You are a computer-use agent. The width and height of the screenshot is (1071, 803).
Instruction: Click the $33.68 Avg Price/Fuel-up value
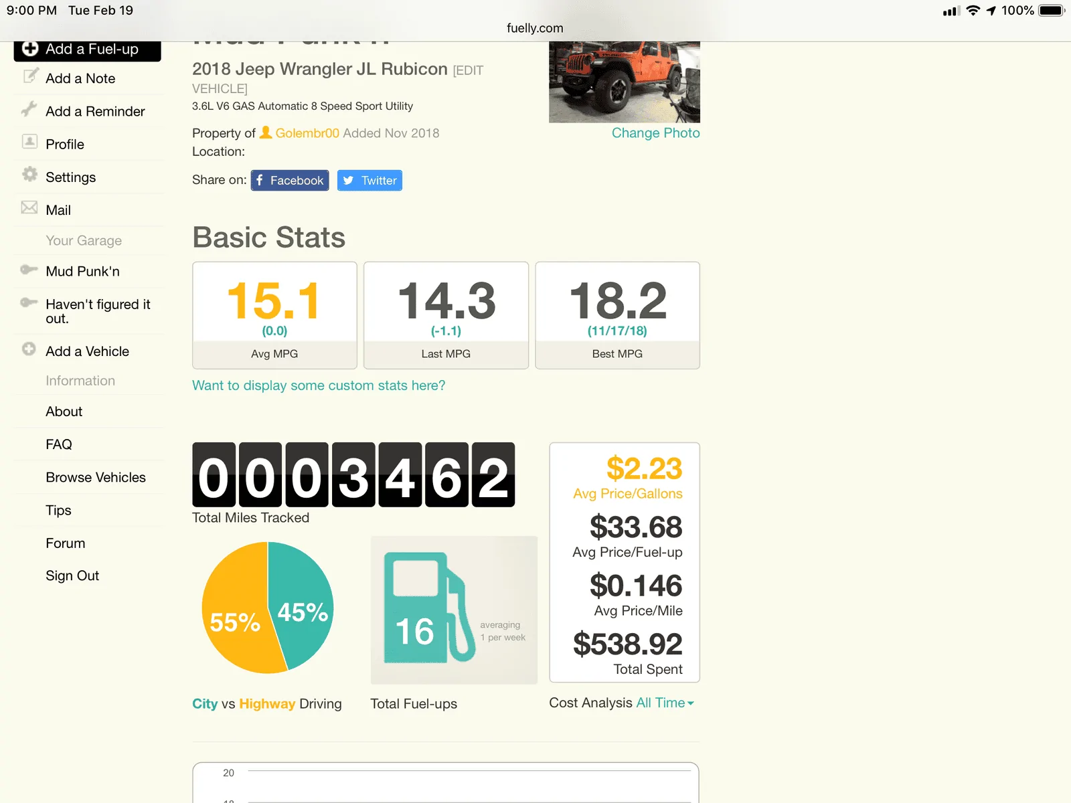pyautogui.click(x=636, y=527)
